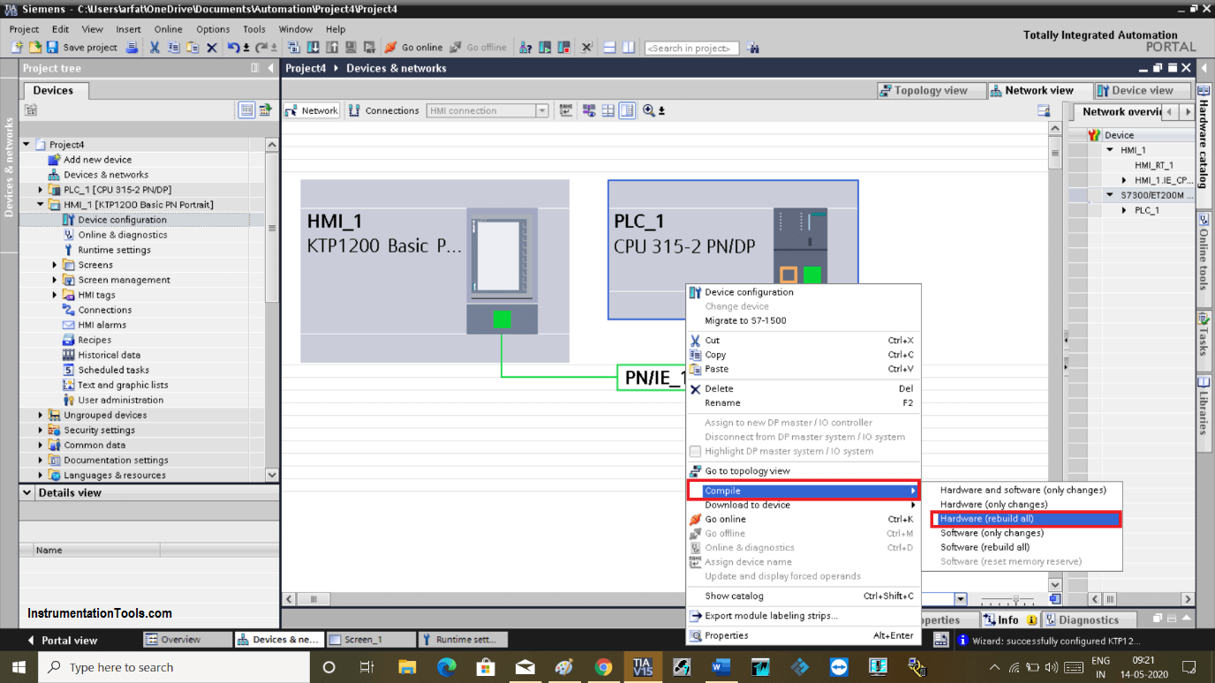Click the Undo arrow in the toolbar
Screen dimensions: 1215x683
tap(233, 48)
